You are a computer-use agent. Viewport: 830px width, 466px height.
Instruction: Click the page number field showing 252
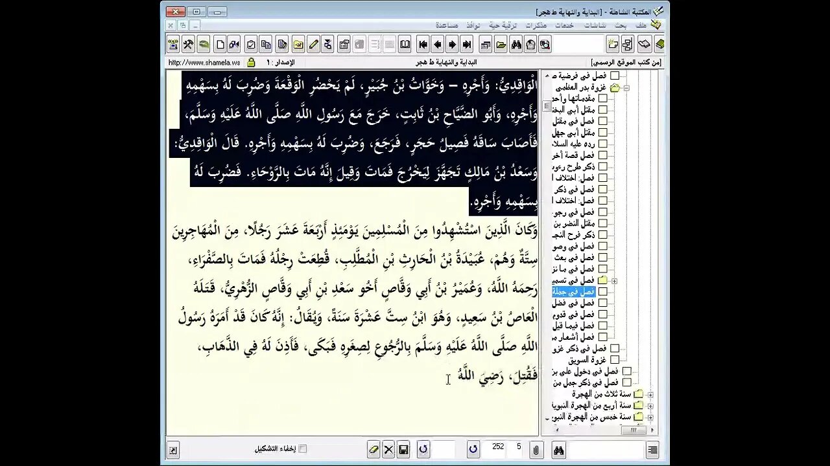(x=497, y=447)
